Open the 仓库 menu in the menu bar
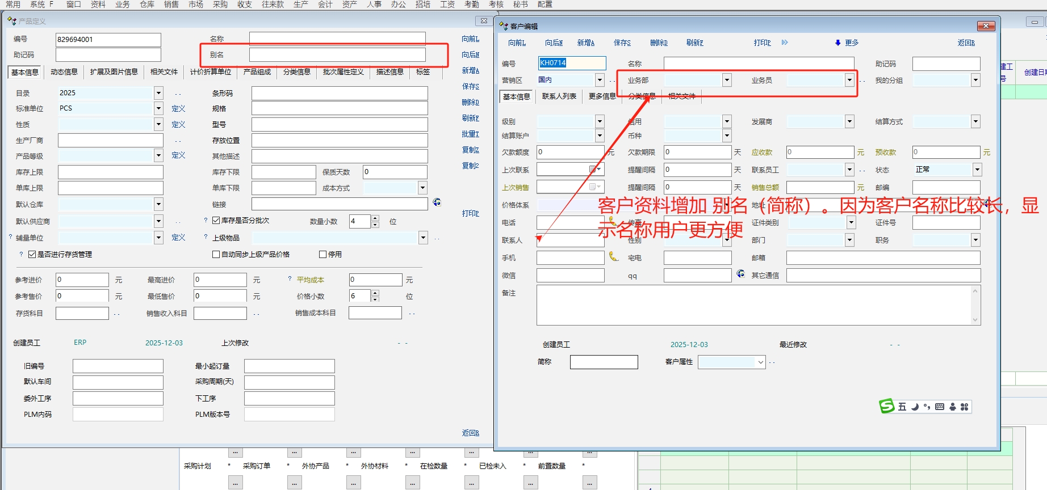 [147, 5]
